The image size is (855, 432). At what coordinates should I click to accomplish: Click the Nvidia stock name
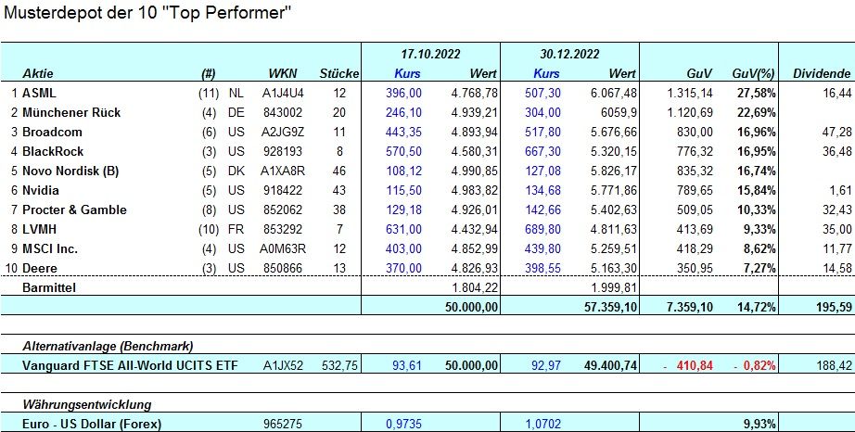41,191
